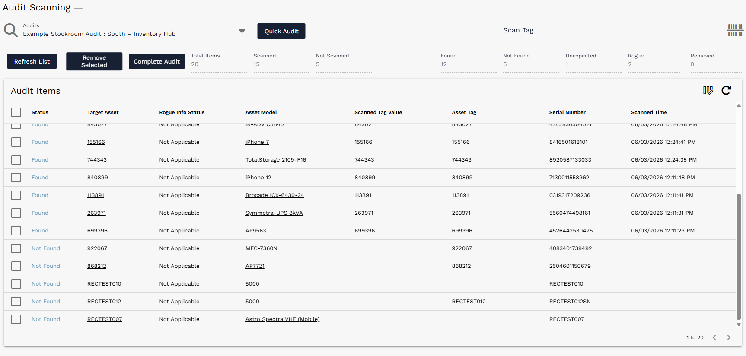The image size is (746, 356).
Task: Click the Quick Audit button
Action: click(x=281, y=31)
